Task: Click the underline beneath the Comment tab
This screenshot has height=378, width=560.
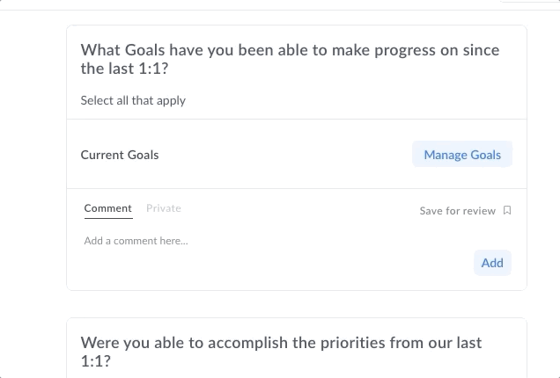Action: tap(108, 218)
